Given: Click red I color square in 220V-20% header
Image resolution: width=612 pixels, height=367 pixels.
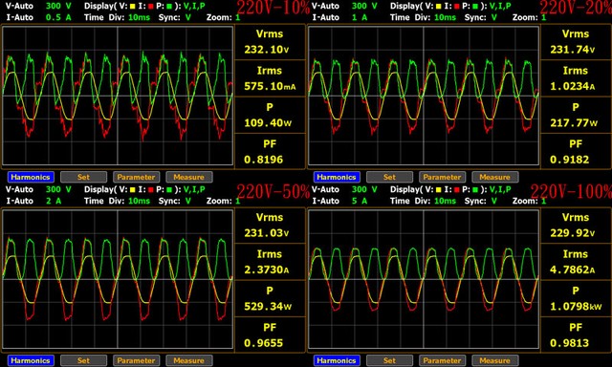Looking at the screenshot, I should click(x=457, y=7).
